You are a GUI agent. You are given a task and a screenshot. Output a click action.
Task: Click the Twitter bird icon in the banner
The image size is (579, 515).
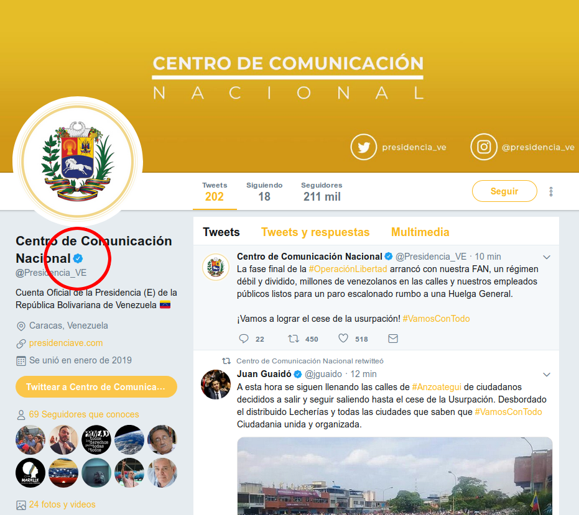pyautogui.click(x=364, y=147)
